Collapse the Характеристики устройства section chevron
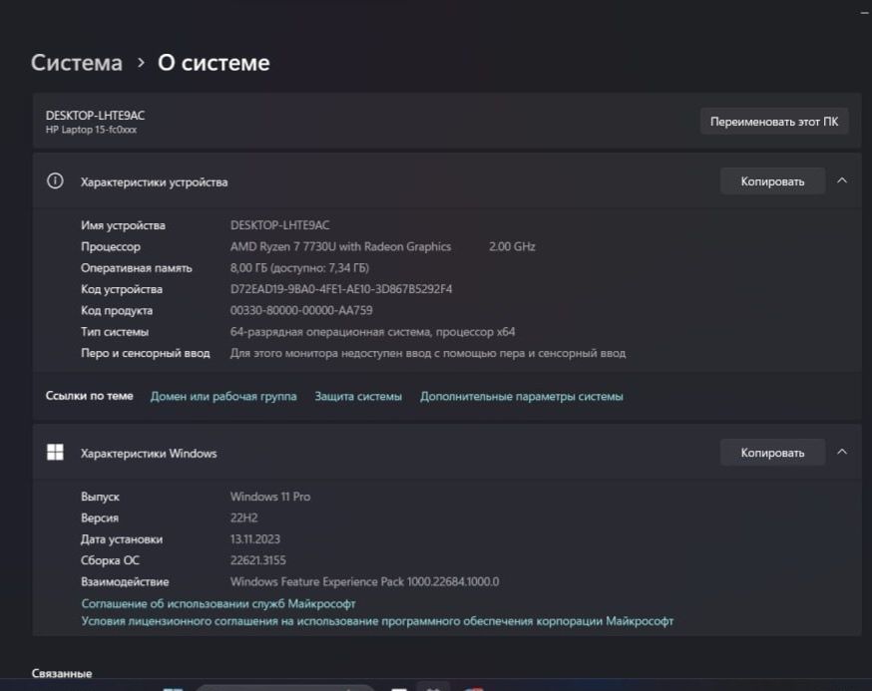This screenshot has height=691, width=872. click(x=842, y=180)
